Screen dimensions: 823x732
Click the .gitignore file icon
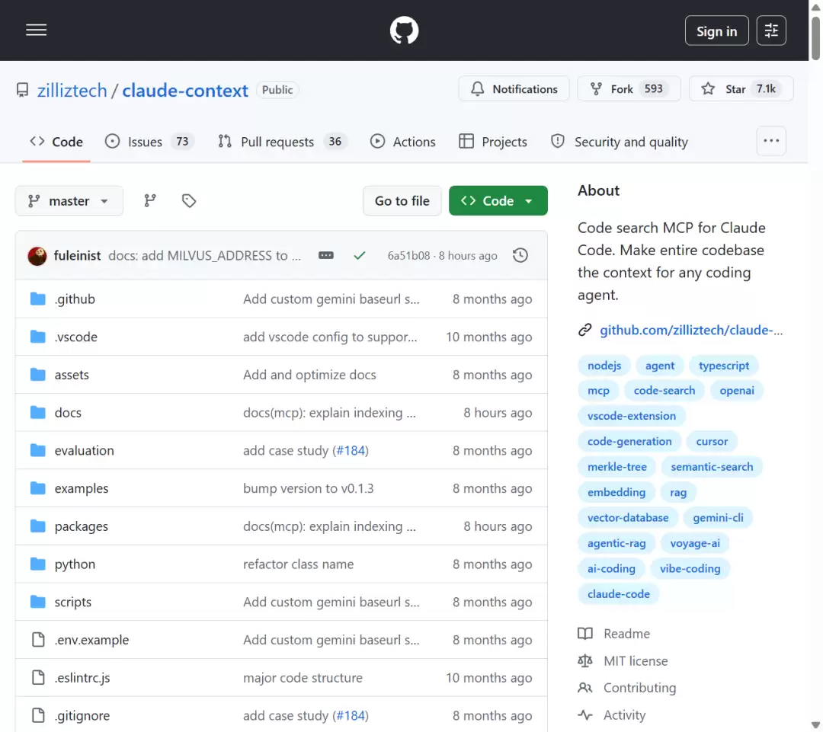click(38, 715)
